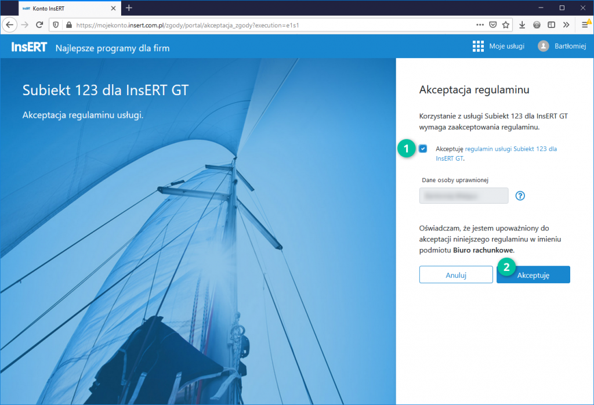Image resolution: width=594 pixels, height=405 pixels.
Task: Click the Najlepsze programy dla firm tagline
Action: [x=113, y=48]
